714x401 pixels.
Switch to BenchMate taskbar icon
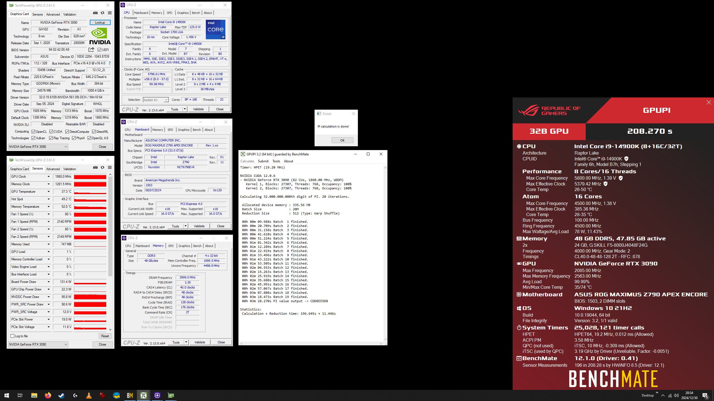point(130,395)
